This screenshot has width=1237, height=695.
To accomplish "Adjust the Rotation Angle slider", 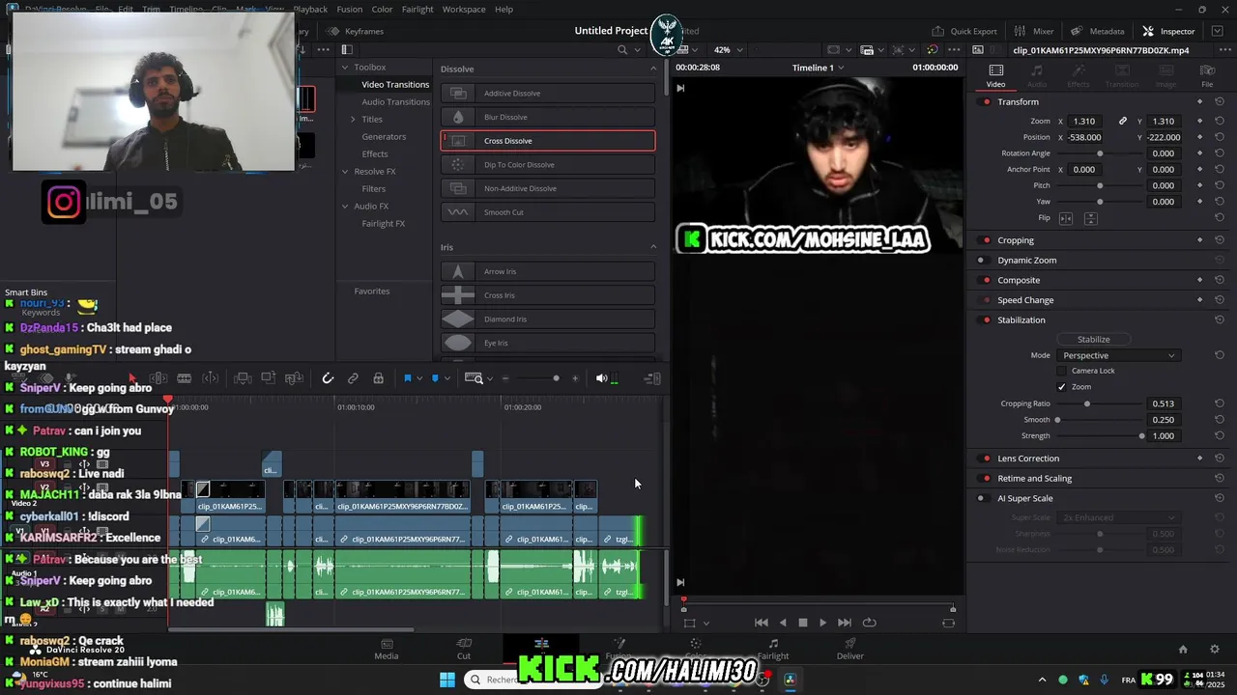I will click(1100, 153).
